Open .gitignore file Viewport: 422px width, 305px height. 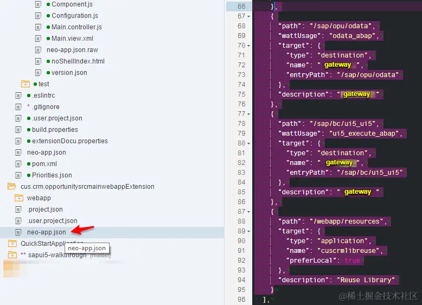point(46,107)
